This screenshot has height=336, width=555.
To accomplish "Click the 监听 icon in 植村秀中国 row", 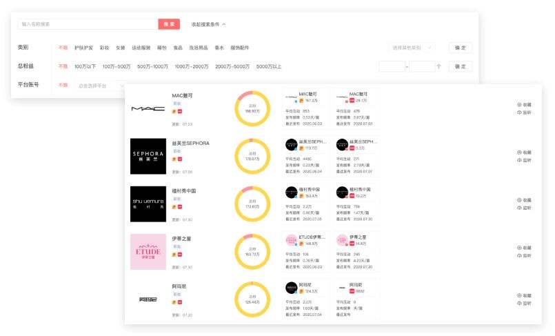I will tap(519, 208).
